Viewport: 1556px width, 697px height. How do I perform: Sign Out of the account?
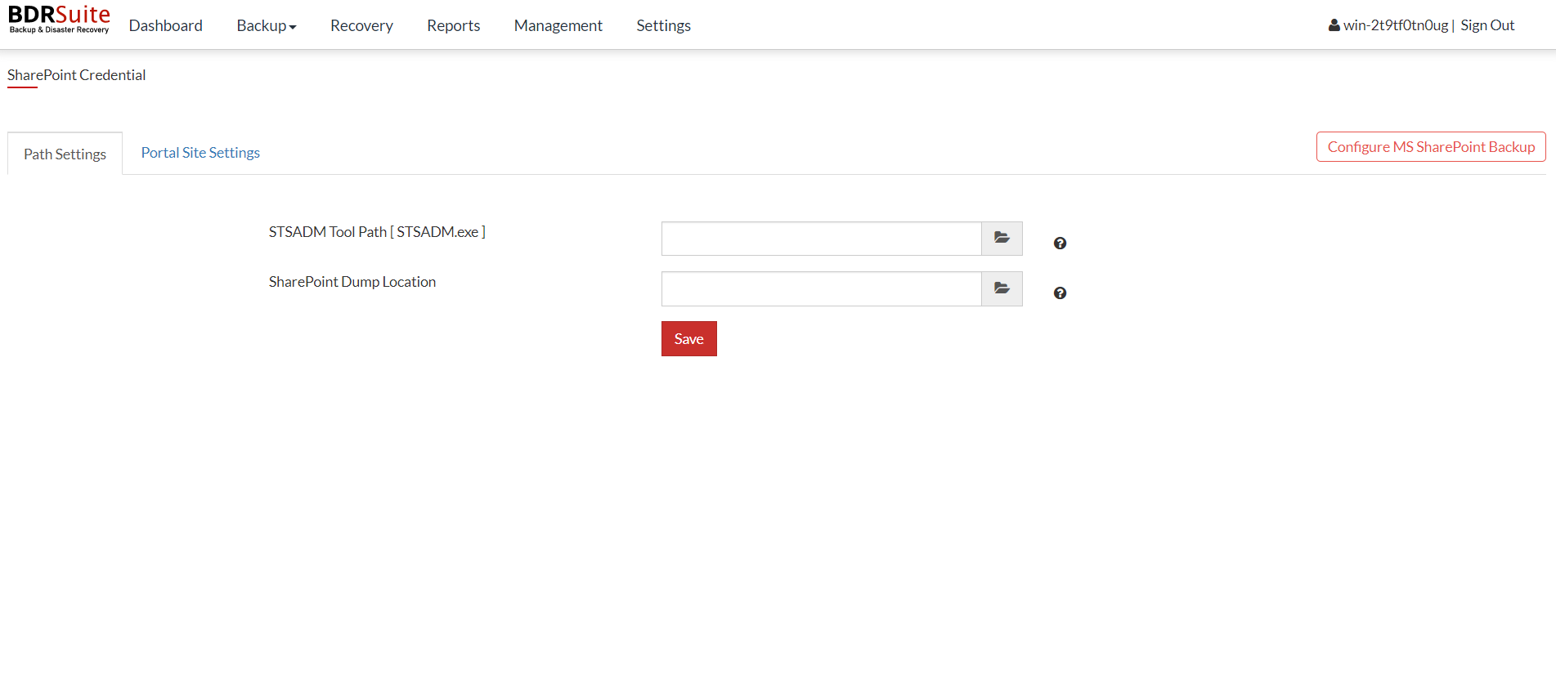[x=1487, y=25]
